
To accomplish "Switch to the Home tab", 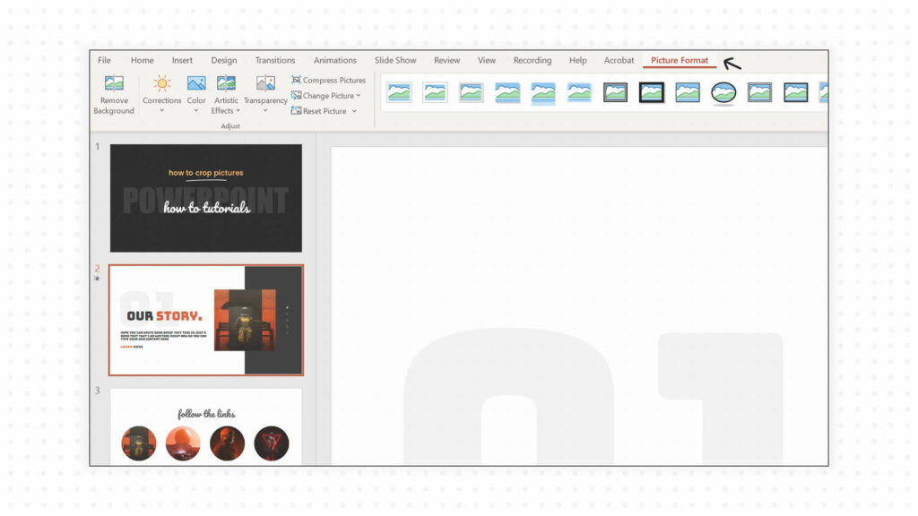I will 143,60.
